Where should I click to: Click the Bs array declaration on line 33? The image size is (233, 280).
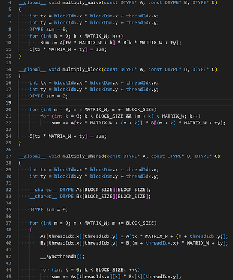pyautogui.click(x=113, y=197)
